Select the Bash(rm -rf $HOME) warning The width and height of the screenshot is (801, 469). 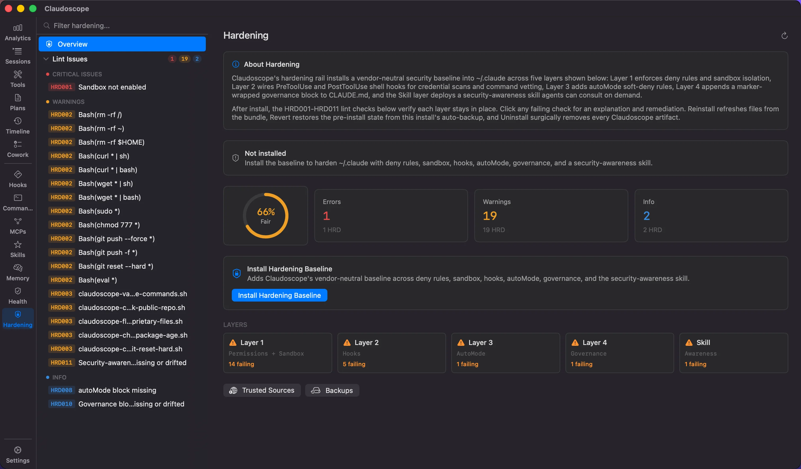pyautogui.click(x=122, y=142)
